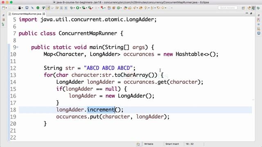Viewport: 262px width, 147px height.
Task: Click the word increment on line 18
Action: pyautogui.click(x=101, y=110)
